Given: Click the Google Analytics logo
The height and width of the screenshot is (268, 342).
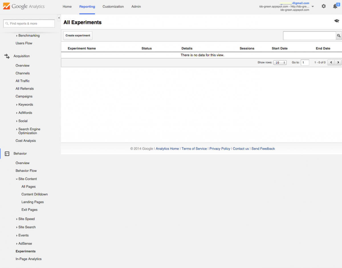Looking at the screenshot, I should [x=24, y=6].
